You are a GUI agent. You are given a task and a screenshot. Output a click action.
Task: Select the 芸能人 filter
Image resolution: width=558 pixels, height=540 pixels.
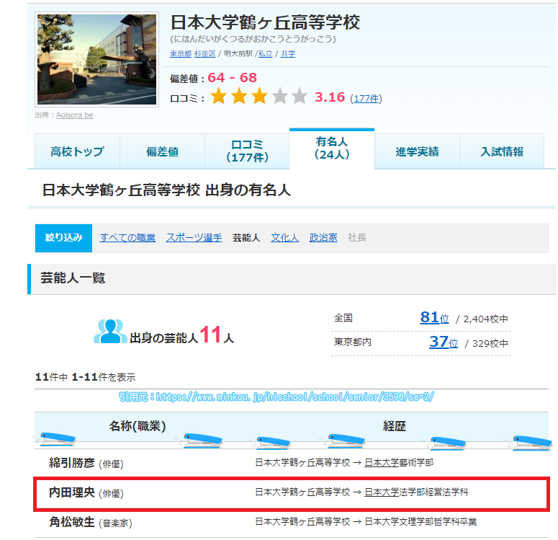click(x=246, y=238)
